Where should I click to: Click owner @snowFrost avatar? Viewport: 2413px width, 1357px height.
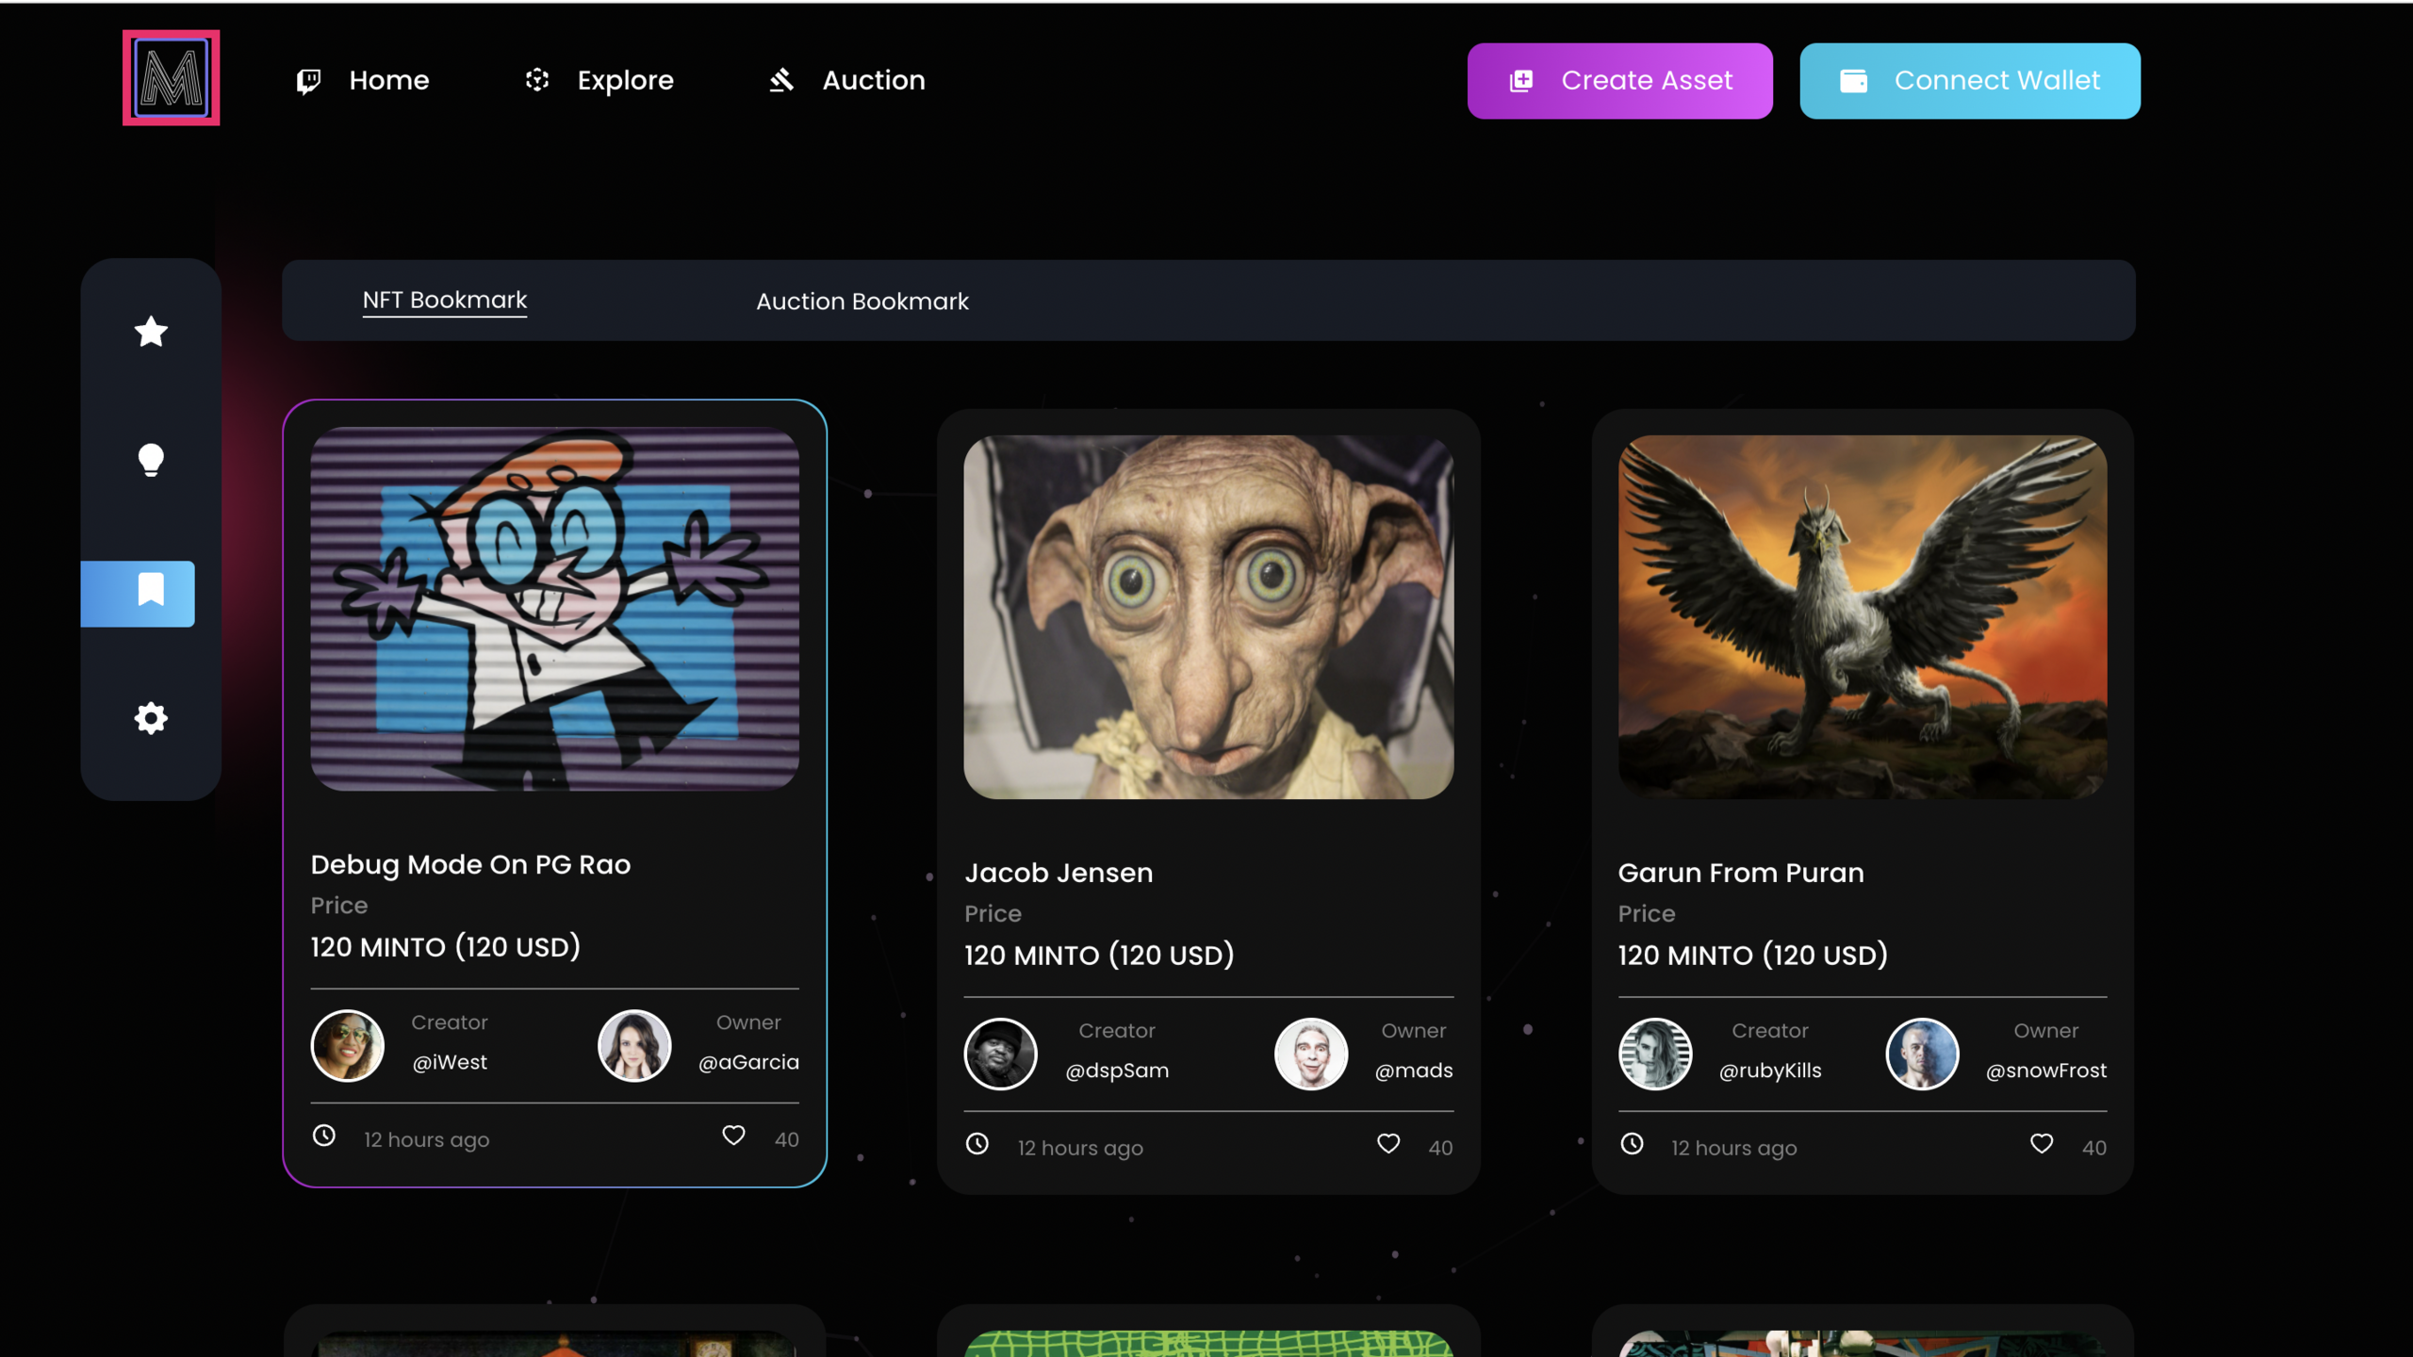1921,1054
